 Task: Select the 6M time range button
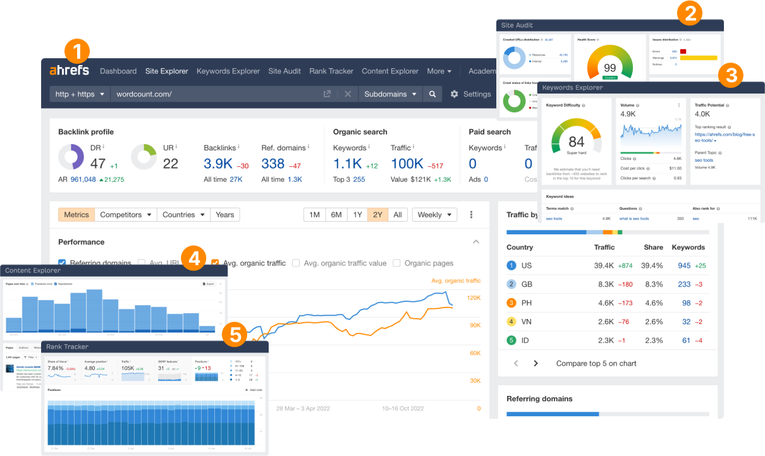336,215
